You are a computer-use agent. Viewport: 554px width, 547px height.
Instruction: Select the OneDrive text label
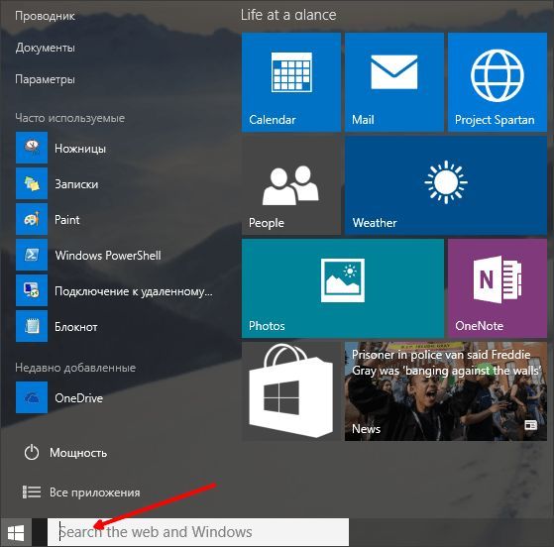point(78,398)
